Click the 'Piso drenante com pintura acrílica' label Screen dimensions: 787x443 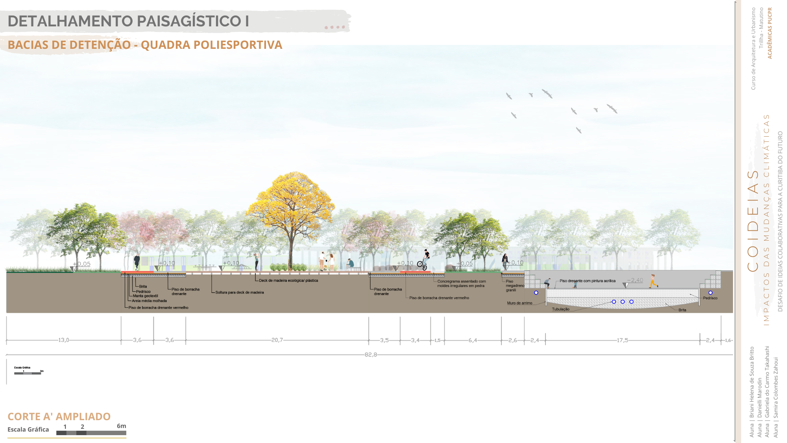coord(587,281)
